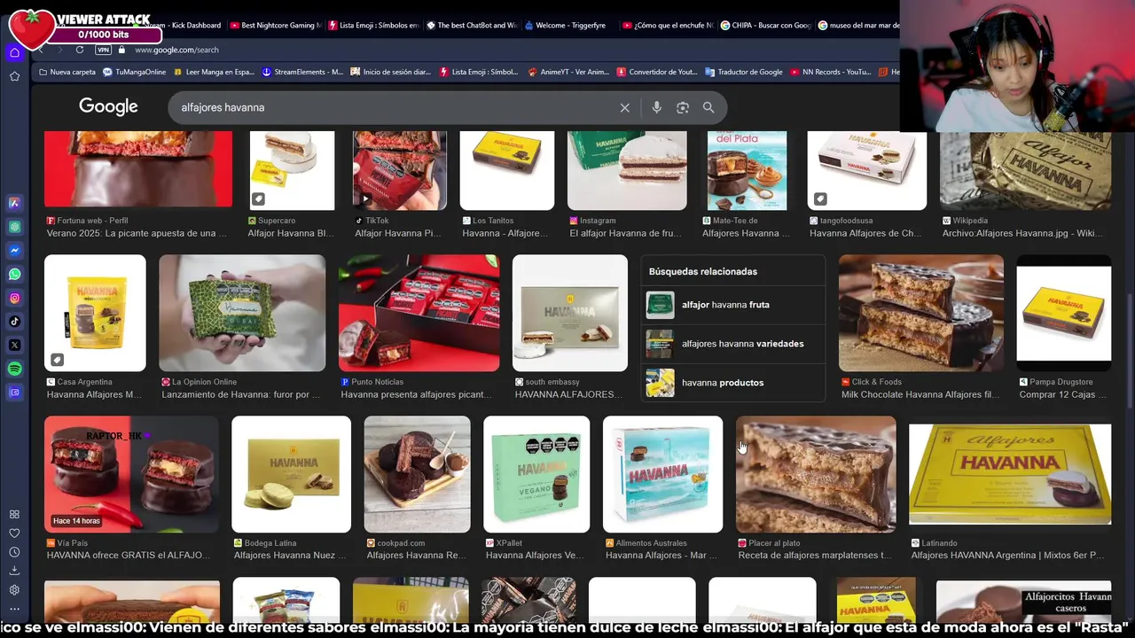The image size is (1135, 638).
Task: Open the Bodega Latina Havanna Nuez image
Action: [291, 474]
